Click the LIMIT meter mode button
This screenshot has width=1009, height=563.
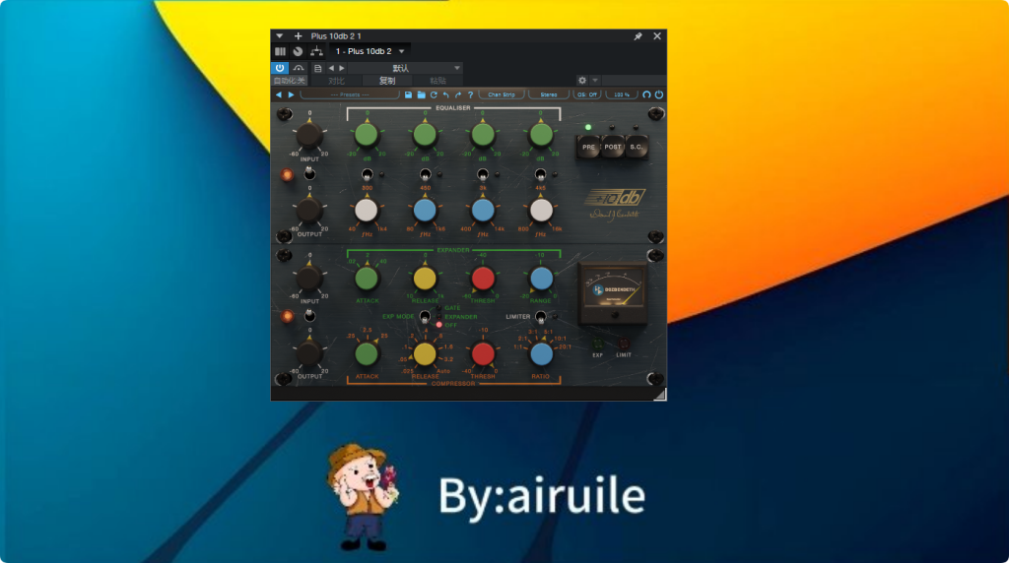click(624, 344)
